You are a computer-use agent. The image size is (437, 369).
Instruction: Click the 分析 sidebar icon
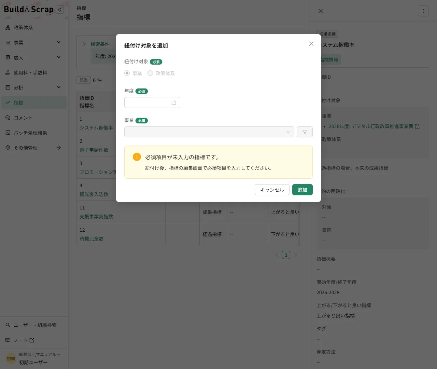tap(8, 87)
